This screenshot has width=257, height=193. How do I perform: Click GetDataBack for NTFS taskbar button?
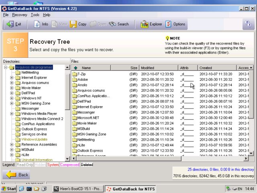point(130,189)
